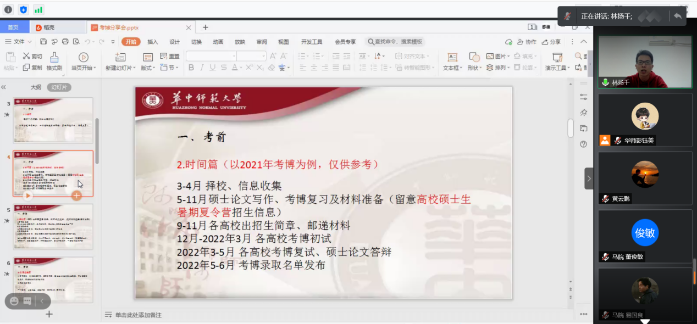Image resolution: width=697 pixels, height=324 pixels.
Task: Open the 文件 file menu dropdown
Action: point(18,42)
